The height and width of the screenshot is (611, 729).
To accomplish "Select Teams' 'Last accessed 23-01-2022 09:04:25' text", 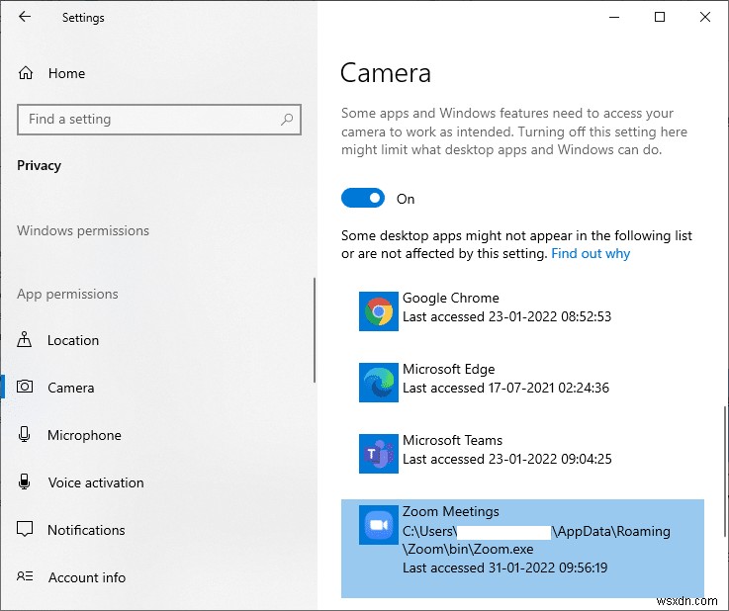I will (x=507, y=459).
